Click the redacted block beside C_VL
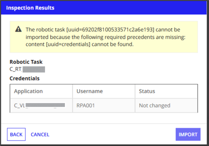The width and height of the screenshot is (209, 146). point(45,105)
